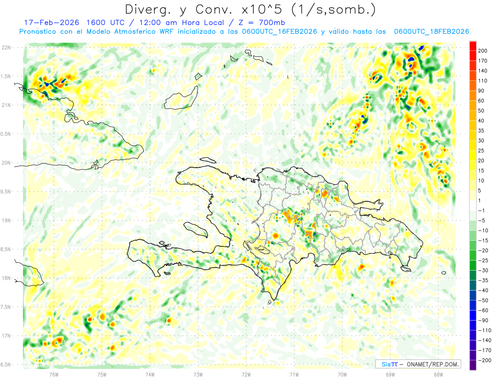Click the '75W' longitude label
The width and height of the screenshot is (492, 380).
click(102, 374)
